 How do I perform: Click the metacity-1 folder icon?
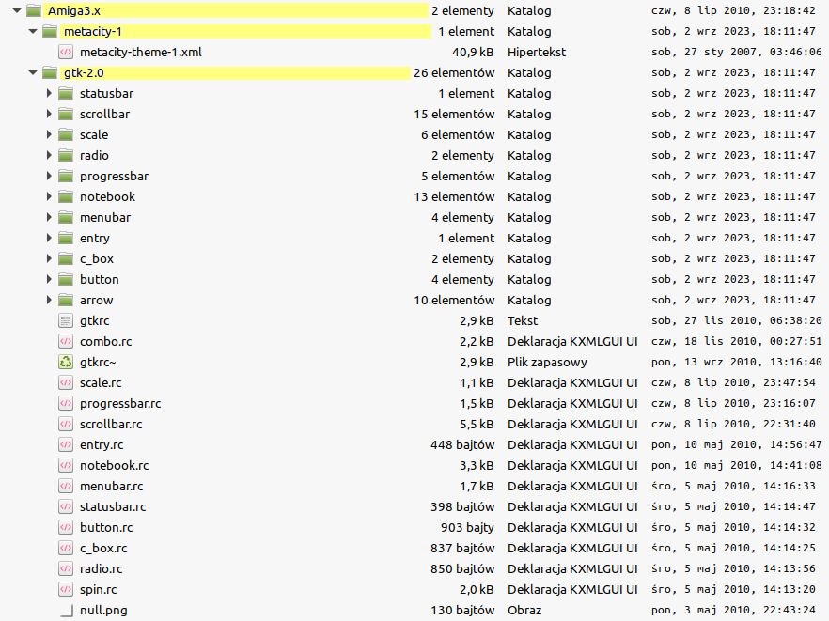pos(50,31)
